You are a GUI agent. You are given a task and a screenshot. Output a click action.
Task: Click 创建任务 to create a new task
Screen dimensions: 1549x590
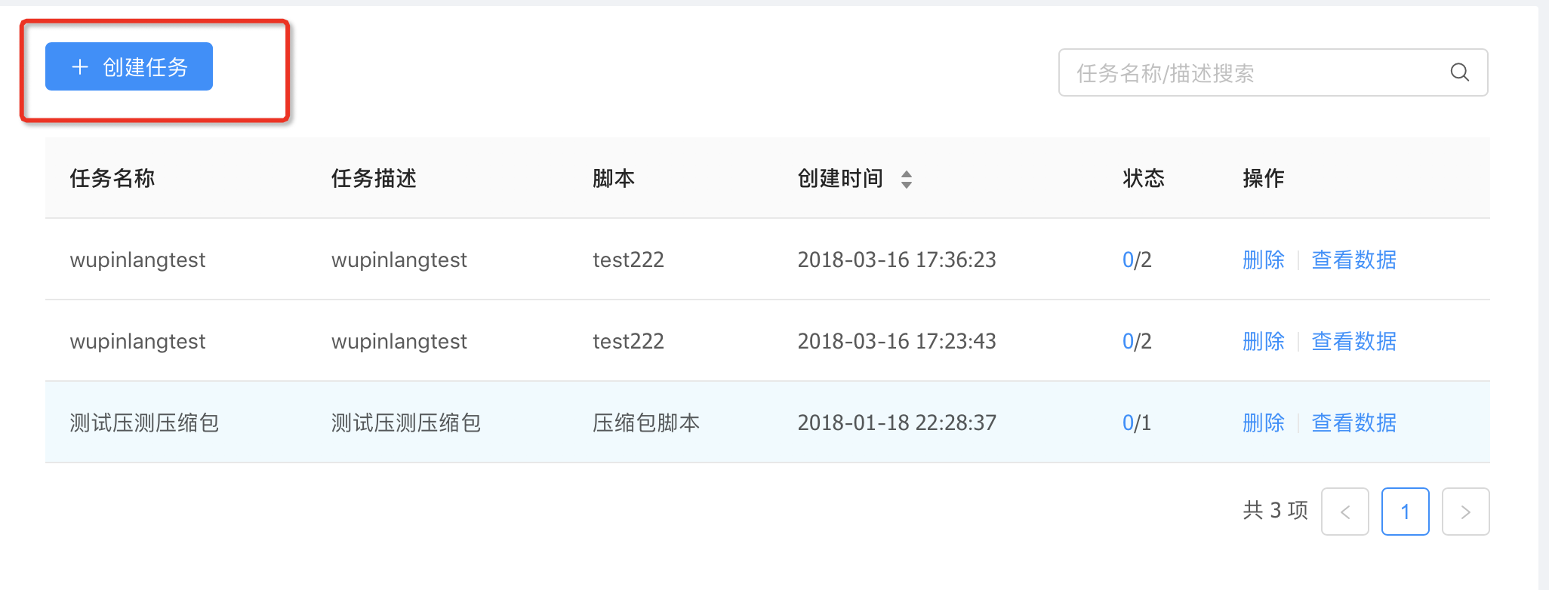tap(128, 66)
